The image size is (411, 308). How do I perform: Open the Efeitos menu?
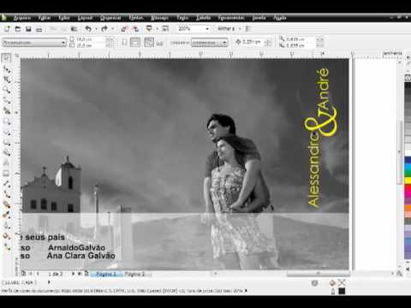pos(136,18)
